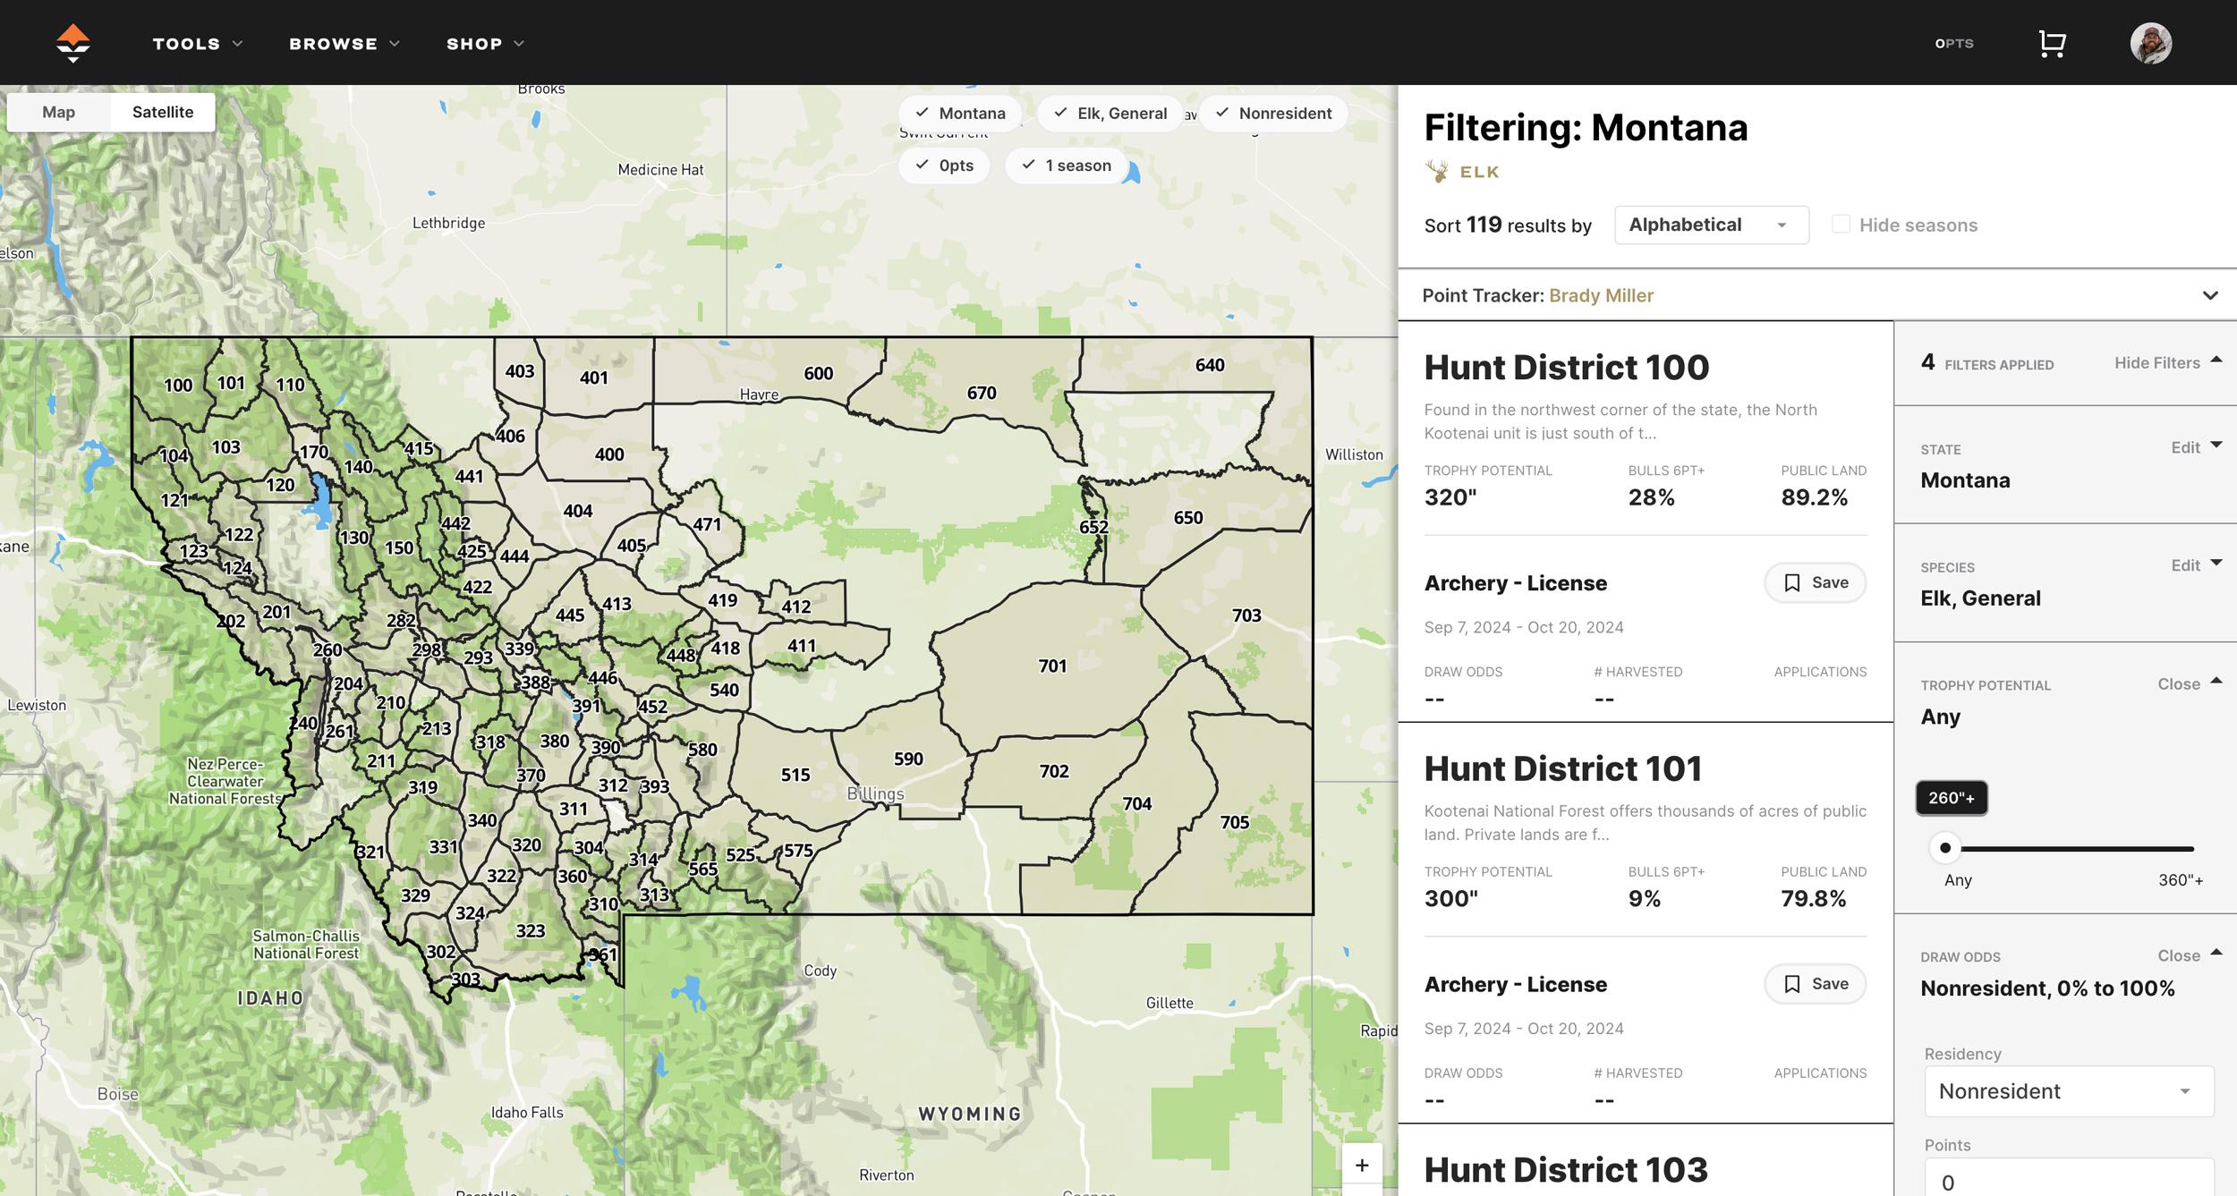Zoom in with the map plus icon
This screenshot has width=2237, height=1196.
point(1362,1165)
